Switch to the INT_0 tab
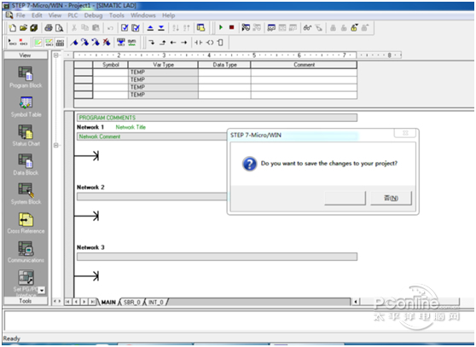The height and width of the screenshot is (347, 476). 156,302
